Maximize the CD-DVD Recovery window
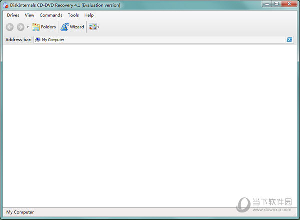 [x=276, y=4]
